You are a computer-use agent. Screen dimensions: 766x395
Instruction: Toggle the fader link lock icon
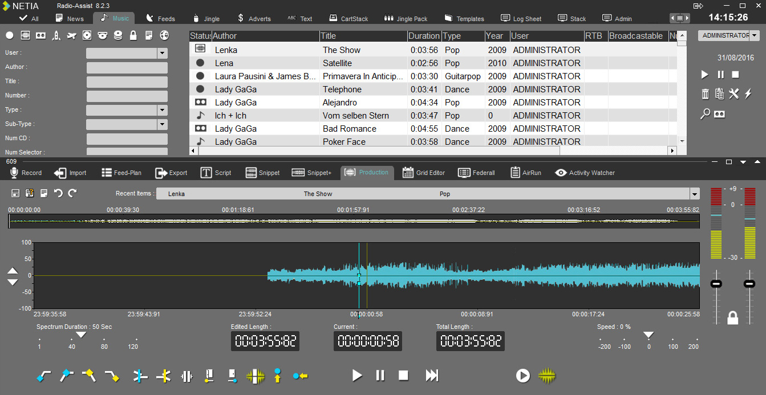pyautogui.click(x=733, y=318)
